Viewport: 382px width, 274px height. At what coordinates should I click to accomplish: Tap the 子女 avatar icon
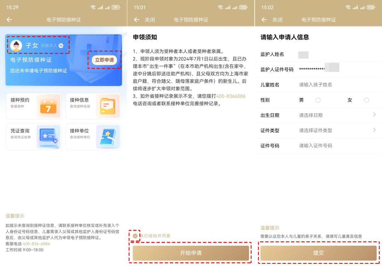click(x=16, y=46)
